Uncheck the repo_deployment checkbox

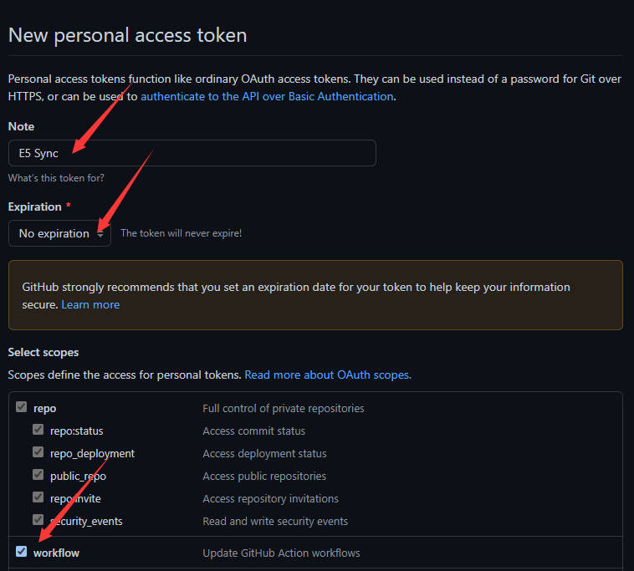tap(38, 453)
